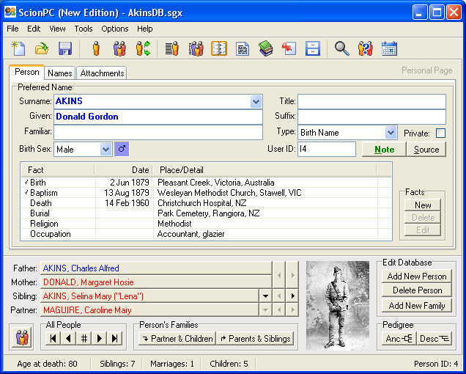This screenshot has height=374, width=466.
Task: Click the family group toolbar icon
Action: (119, 48)
